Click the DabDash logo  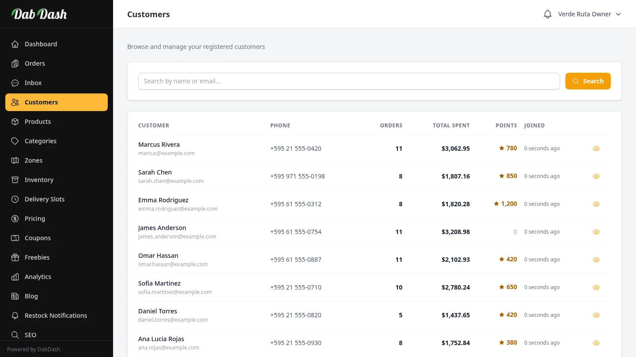39,14
